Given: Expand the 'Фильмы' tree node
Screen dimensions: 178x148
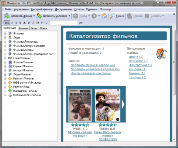Looking at the screenshot, I should coord(5,34).
